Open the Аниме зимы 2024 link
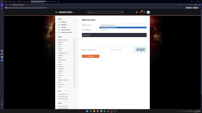The image size is (202, 113). 63,106
